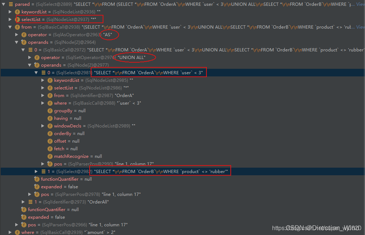Click array icon of SqlSelect@2981 element
This screenshot has height=235, width=365.
tap(43, 73)
